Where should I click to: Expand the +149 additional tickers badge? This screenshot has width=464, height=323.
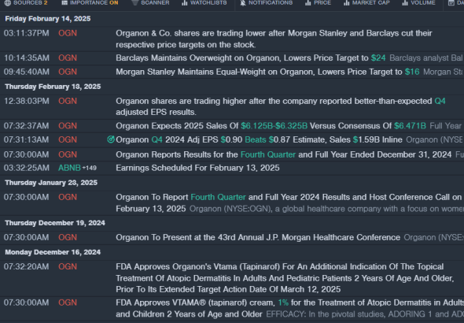[90, 168]
